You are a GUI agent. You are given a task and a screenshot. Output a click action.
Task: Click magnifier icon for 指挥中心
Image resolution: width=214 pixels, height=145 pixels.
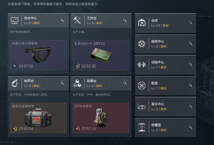pyautogui.click(x=190, y=44)
